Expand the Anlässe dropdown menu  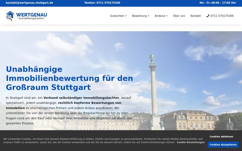[x=161, y=16]
